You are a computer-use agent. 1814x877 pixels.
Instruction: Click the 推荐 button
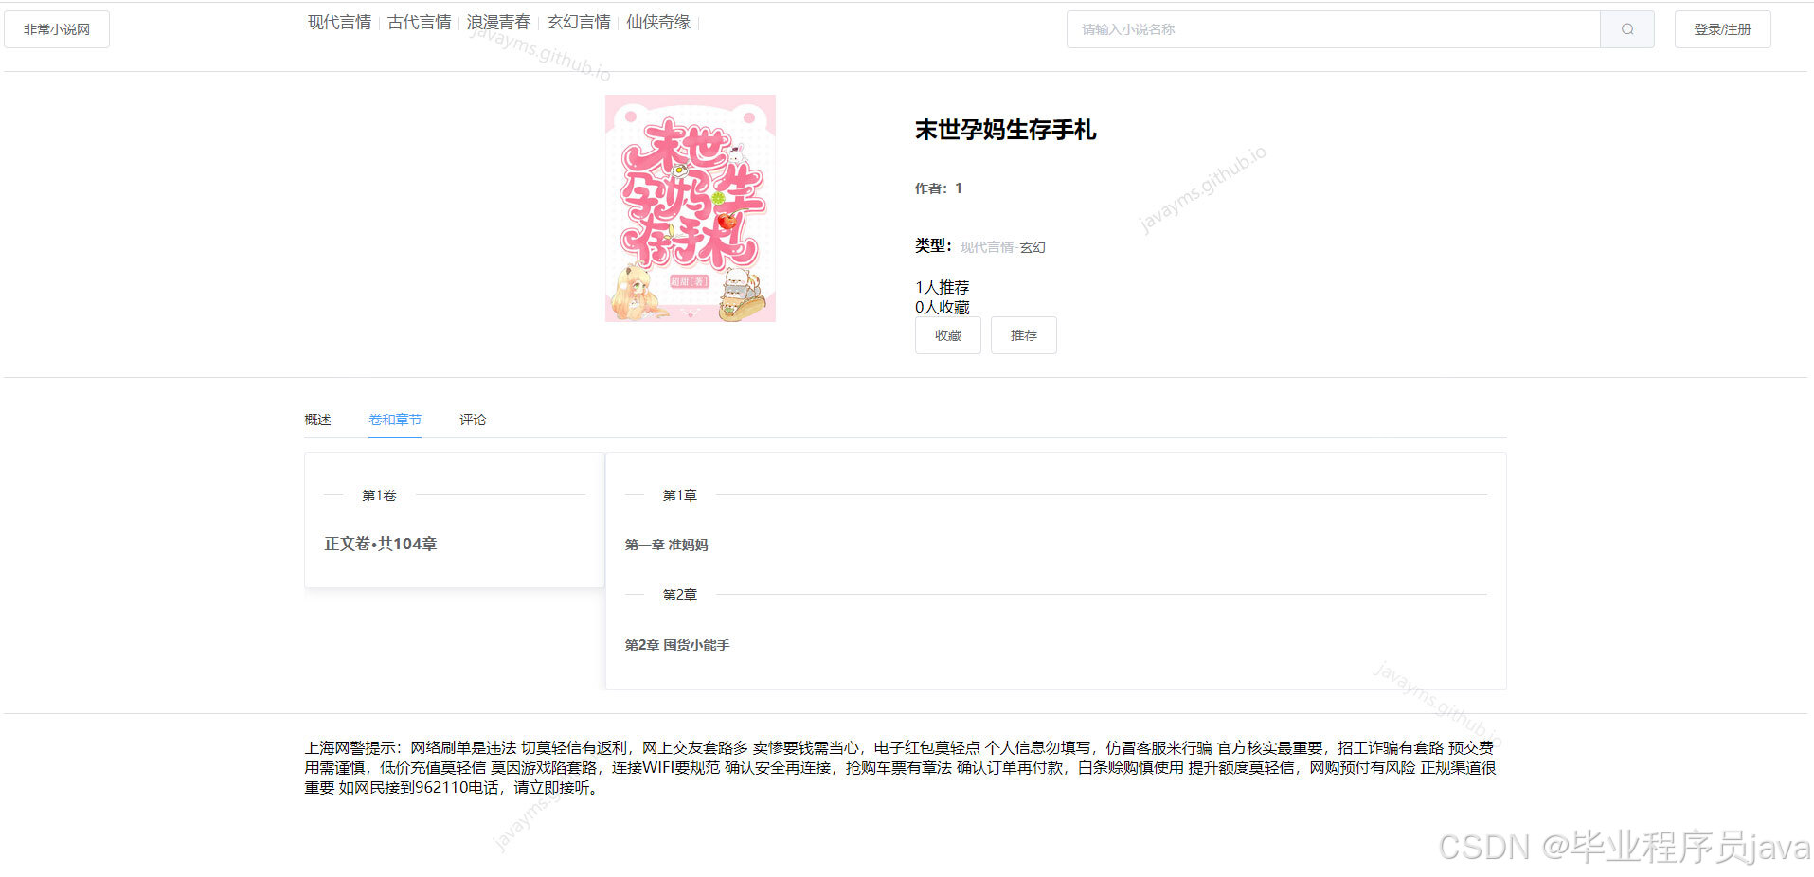point(1023,335)
